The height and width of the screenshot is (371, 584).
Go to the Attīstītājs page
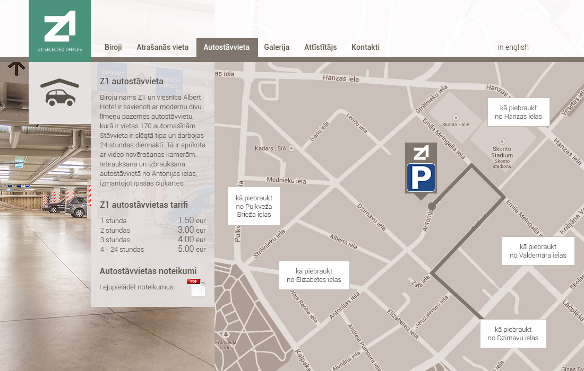(x=320, y=47)
